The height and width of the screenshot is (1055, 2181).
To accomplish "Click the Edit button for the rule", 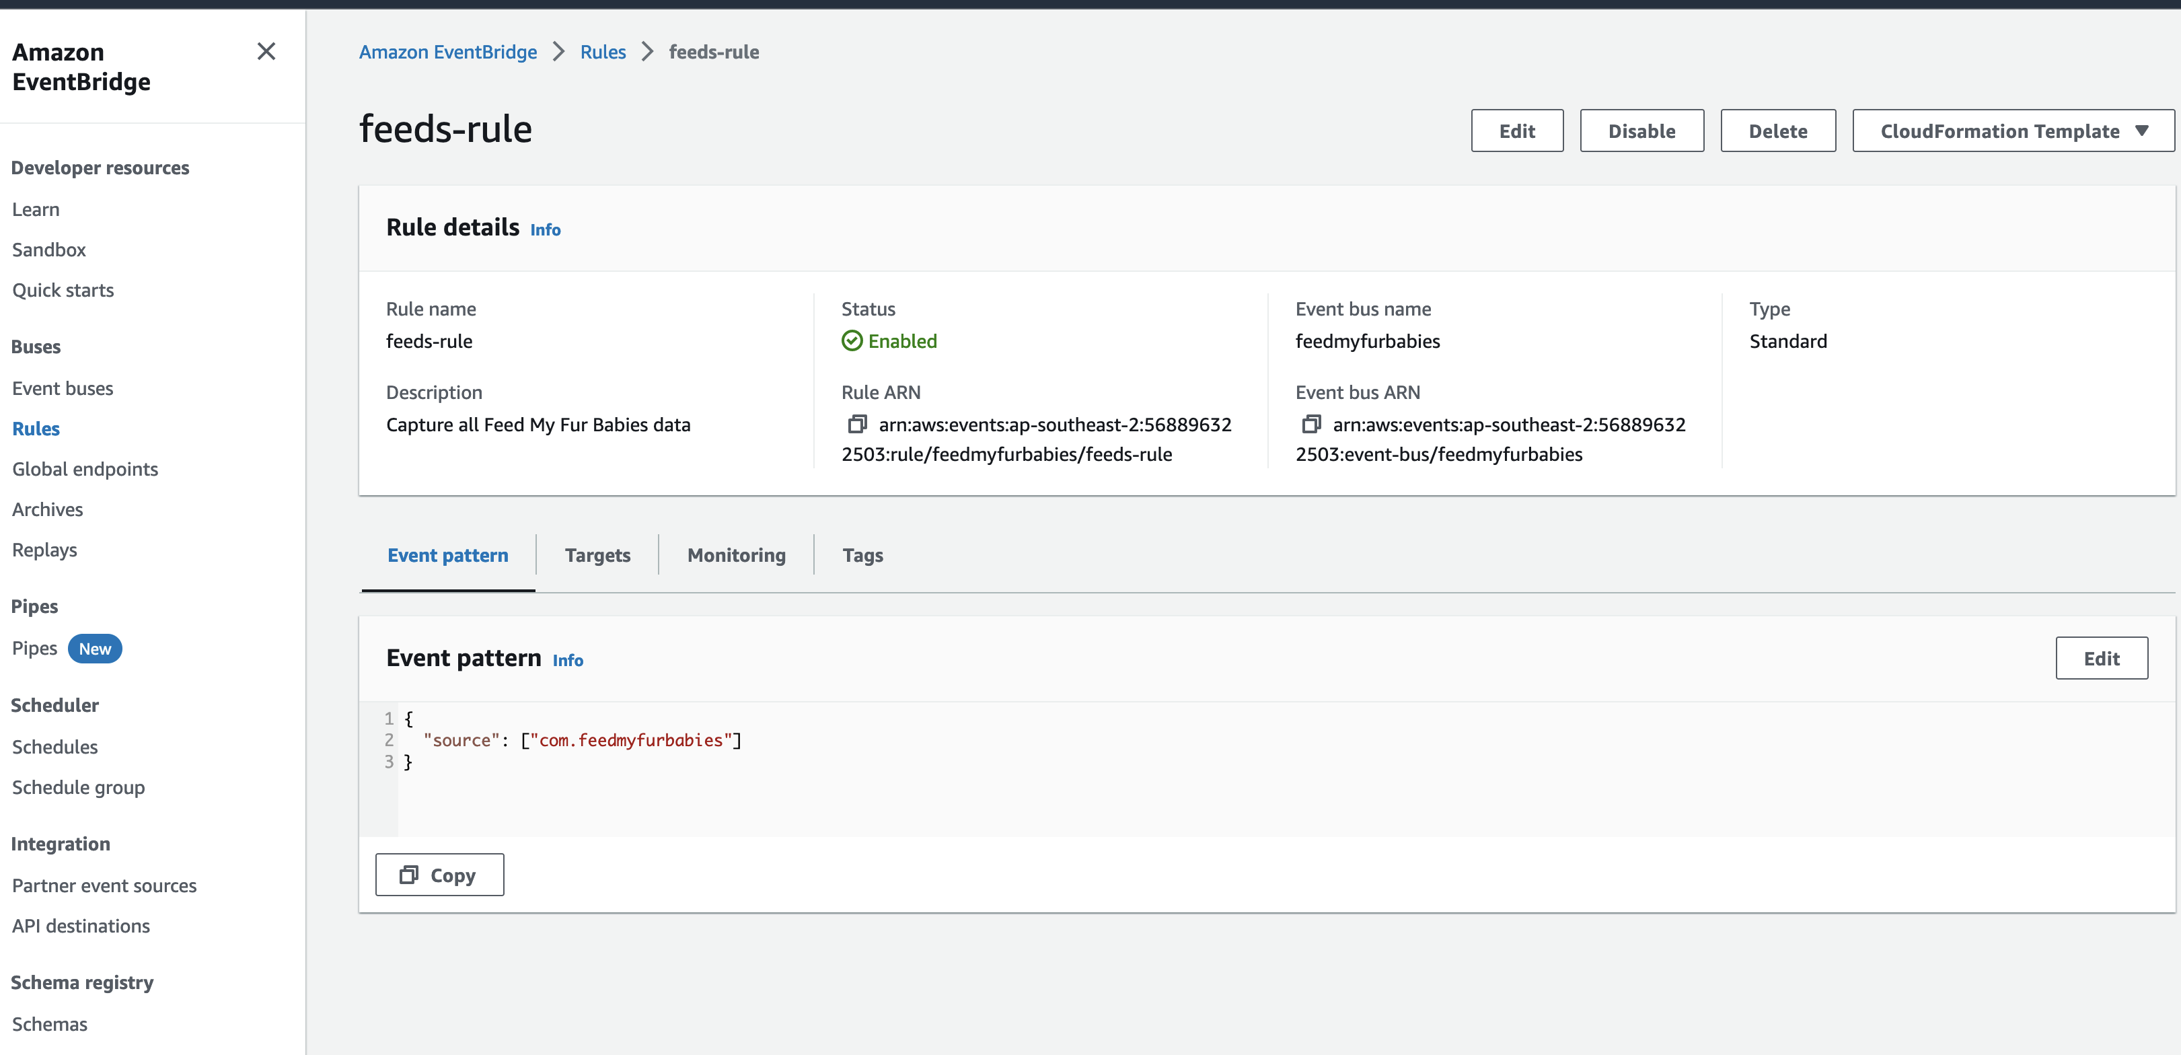I will [1516, 131].
